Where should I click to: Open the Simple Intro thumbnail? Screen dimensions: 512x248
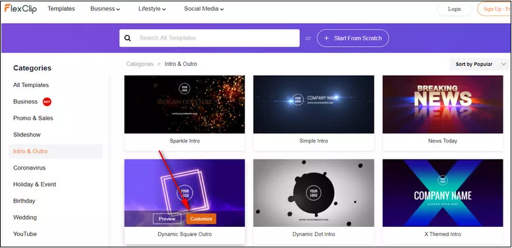[x=314, y=104]
